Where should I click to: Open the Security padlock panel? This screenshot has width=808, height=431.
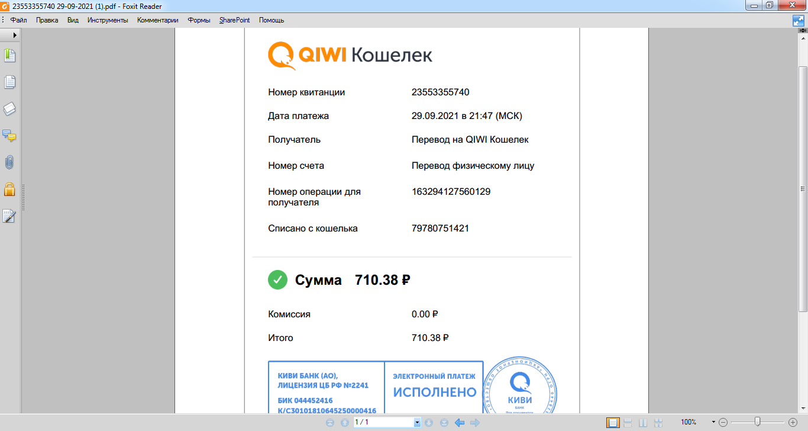(x=9, y=189)
